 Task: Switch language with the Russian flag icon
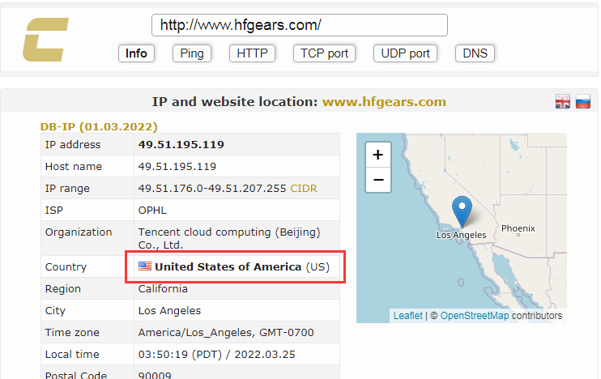click(x=582, y=101)
